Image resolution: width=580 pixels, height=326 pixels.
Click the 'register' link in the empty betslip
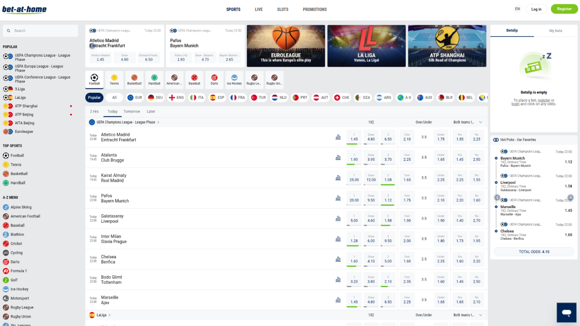pos(544,100)
